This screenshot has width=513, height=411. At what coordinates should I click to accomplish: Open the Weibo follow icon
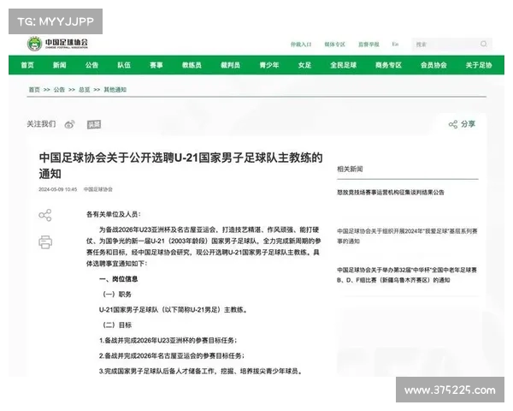[69, 124]
